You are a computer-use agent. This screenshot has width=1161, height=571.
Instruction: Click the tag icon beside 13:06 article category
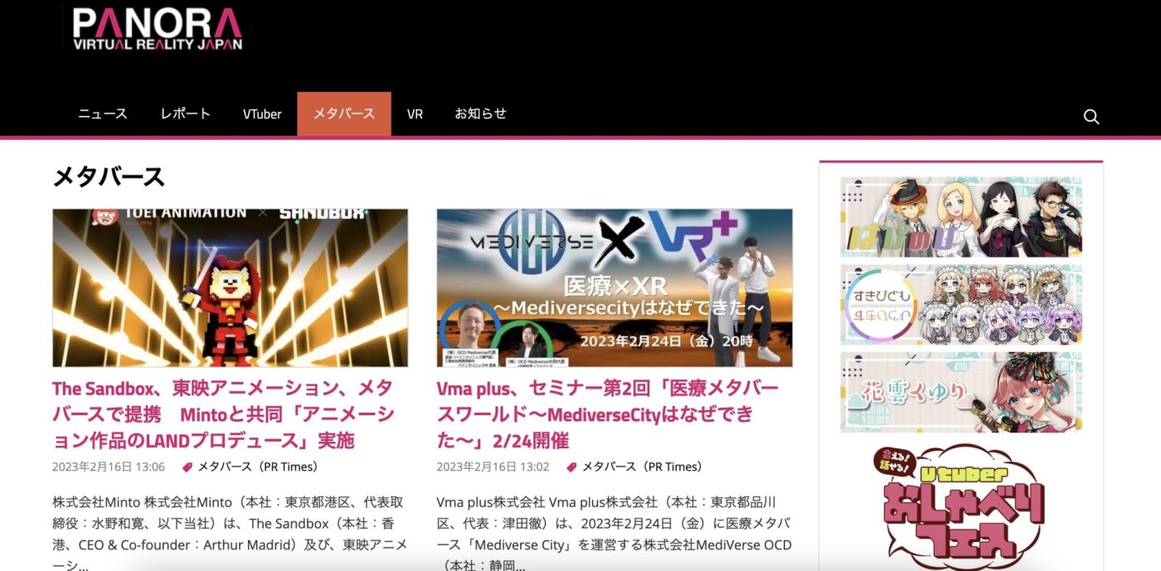186,467
